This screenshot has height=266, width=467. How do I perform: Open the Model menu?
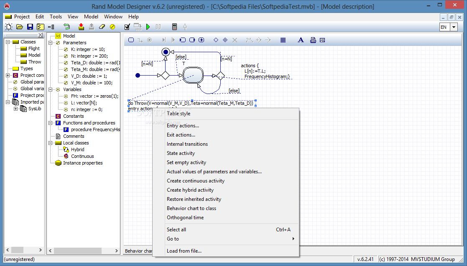(91, 17)
